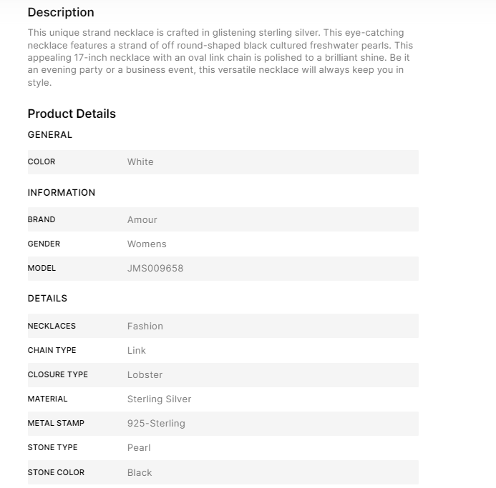Click the COLOR row value White
This screenshot has height=488, width=496.
(140, 161)
